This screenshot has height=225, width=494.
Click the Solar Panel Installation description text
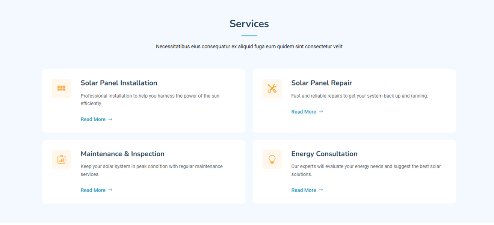tap(150, 96)
